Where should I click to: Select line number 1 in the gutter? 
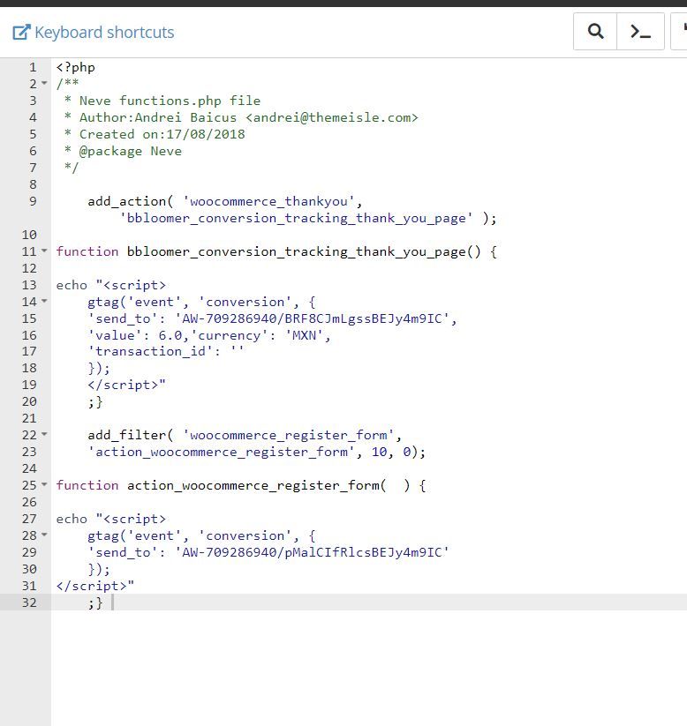click(x=33, y=68)
